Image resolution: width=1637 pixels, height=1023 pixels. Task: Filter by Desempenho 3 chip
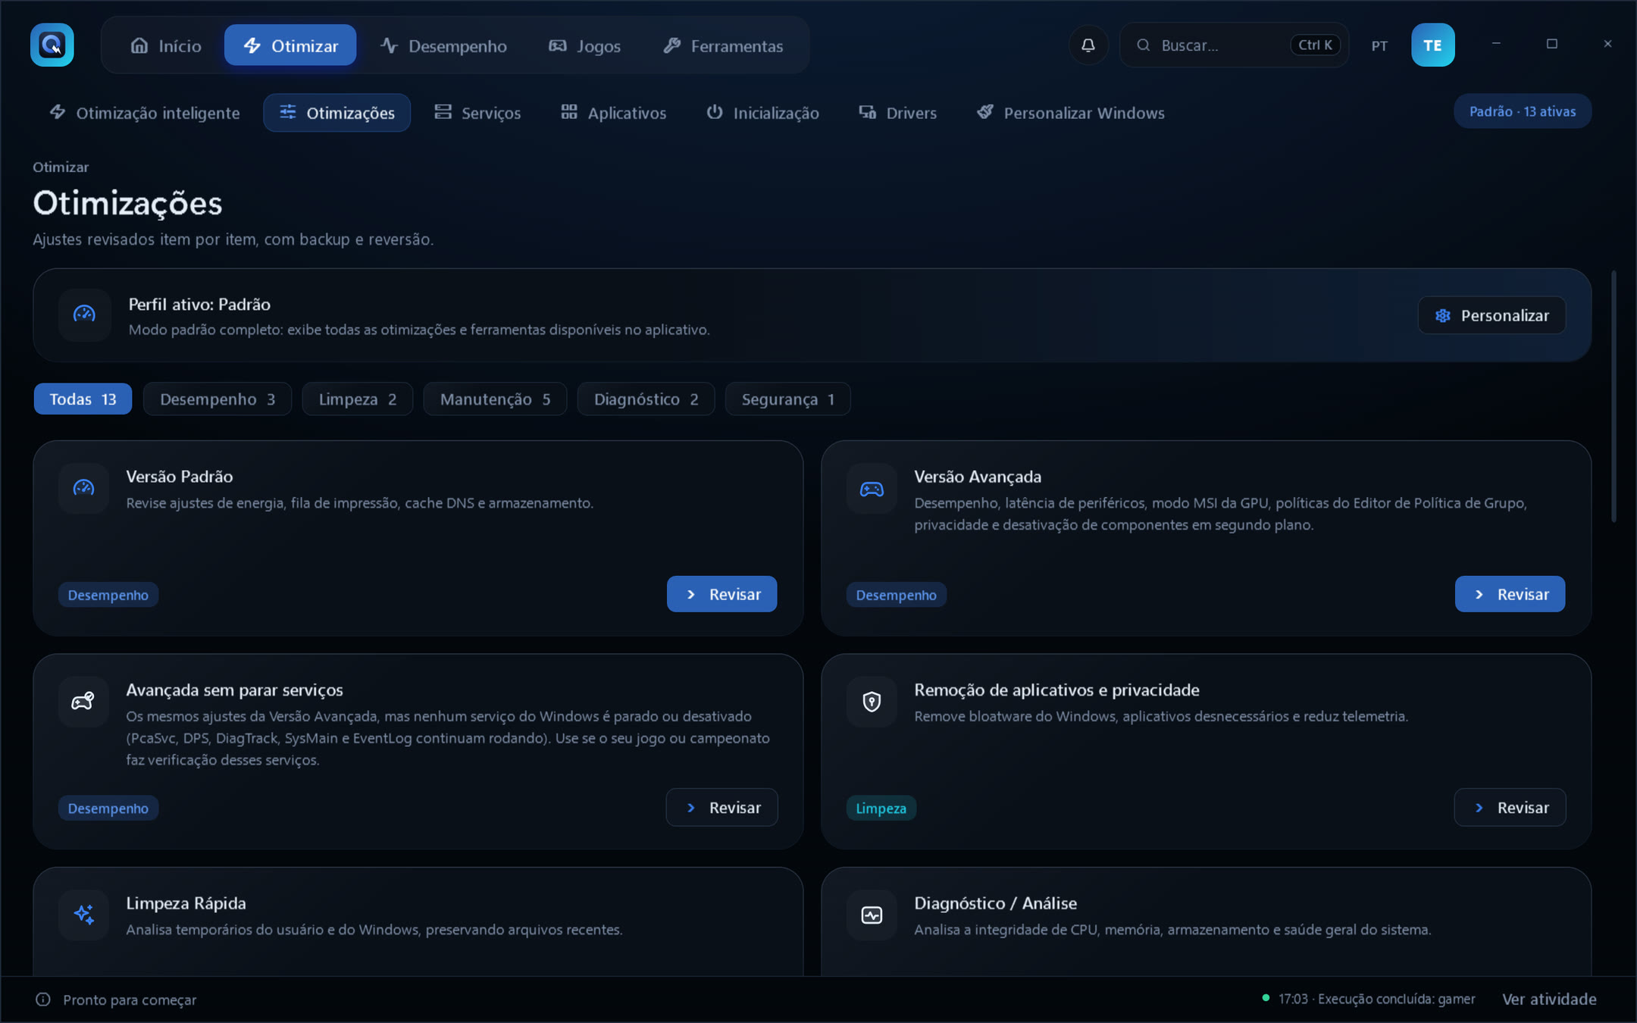pyautogui.click(x=218, y=399)
